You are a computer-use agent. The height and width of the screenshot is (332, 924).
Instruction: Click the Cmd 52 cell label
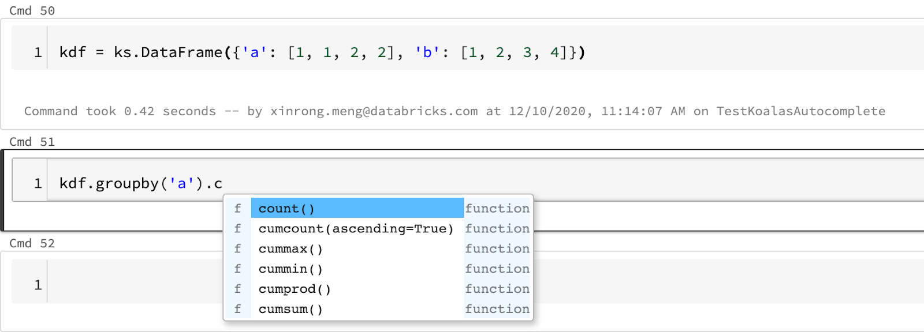pos(32,243)
